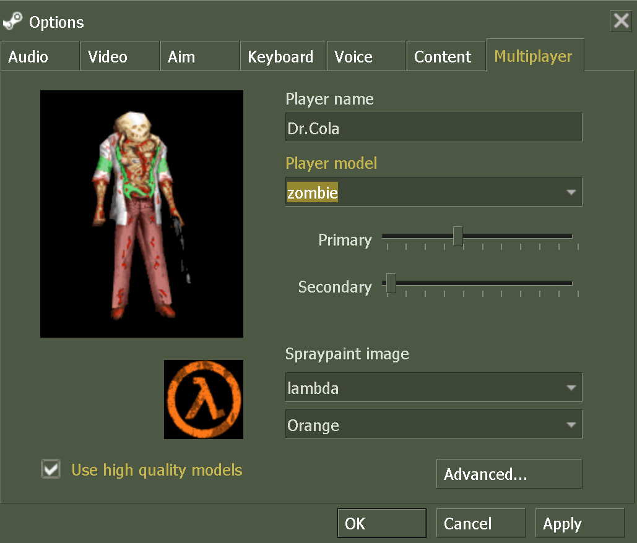Enable the Use high quality models checkbox
This screenshot has width=637, height=543.
pyautogui.click(x=50, y=469)
